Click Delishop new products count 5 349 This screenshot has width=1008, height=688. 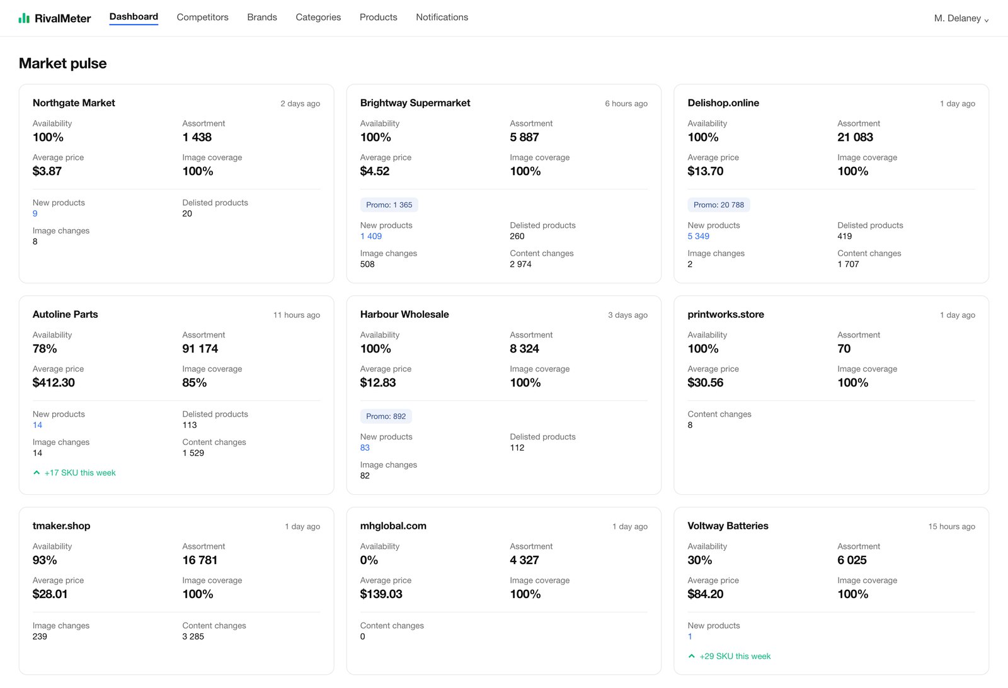click(698, 236)
